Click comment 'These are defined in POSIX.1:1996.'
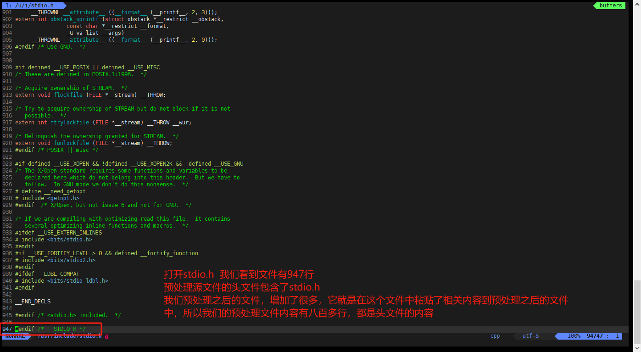The image size is (641, 352). 81,74
